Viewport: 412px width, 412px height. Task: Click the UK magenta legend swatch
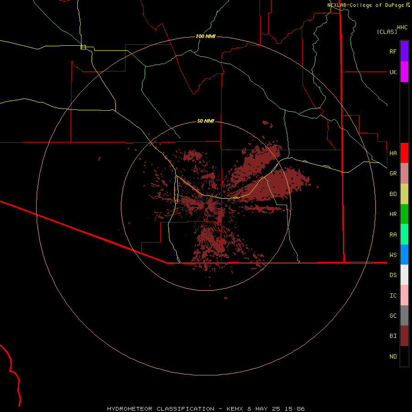[404, 72]
